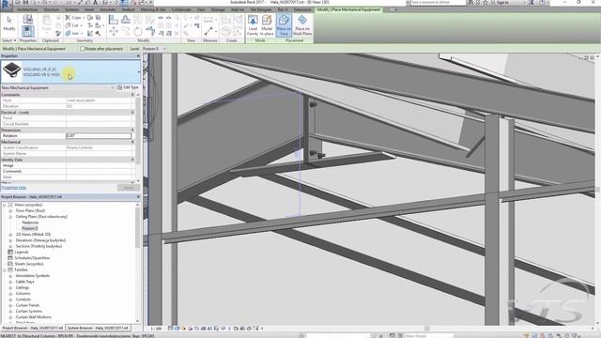Click the view scale 1:100 control
This screenshot has width=601, height=338.
(x=156, y=329)
